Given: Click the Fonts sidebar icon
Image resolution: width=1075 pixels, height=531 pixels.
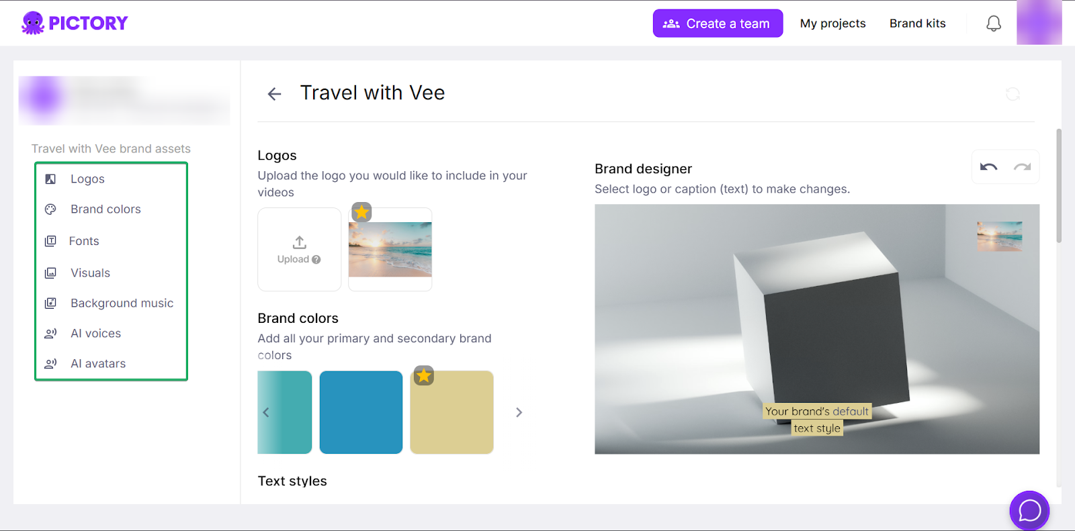Looking at the screenshot, I should click(x=50, y=241).
